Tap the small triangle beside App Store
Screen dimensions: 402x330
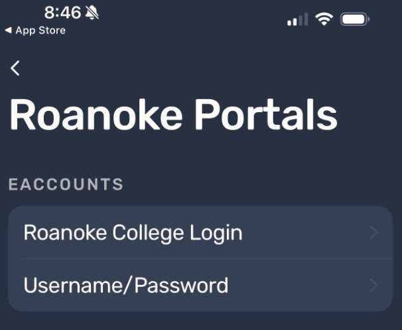click(8, 31)
